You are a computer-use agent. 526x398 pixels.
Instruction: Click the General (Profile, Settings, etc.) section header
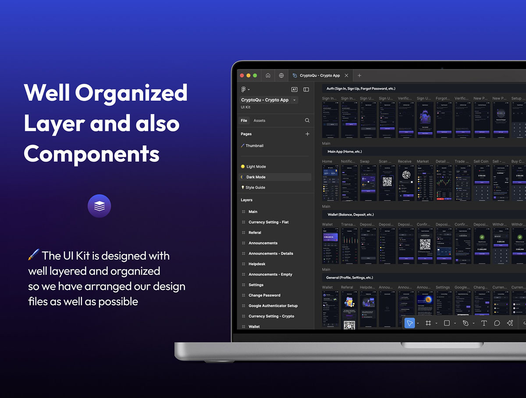350,278
